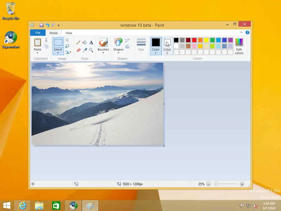Open File Explorer from the taskbar
The height and width of the screenshot is (211, 281).
pyautogui.click(x=39, y=206)
